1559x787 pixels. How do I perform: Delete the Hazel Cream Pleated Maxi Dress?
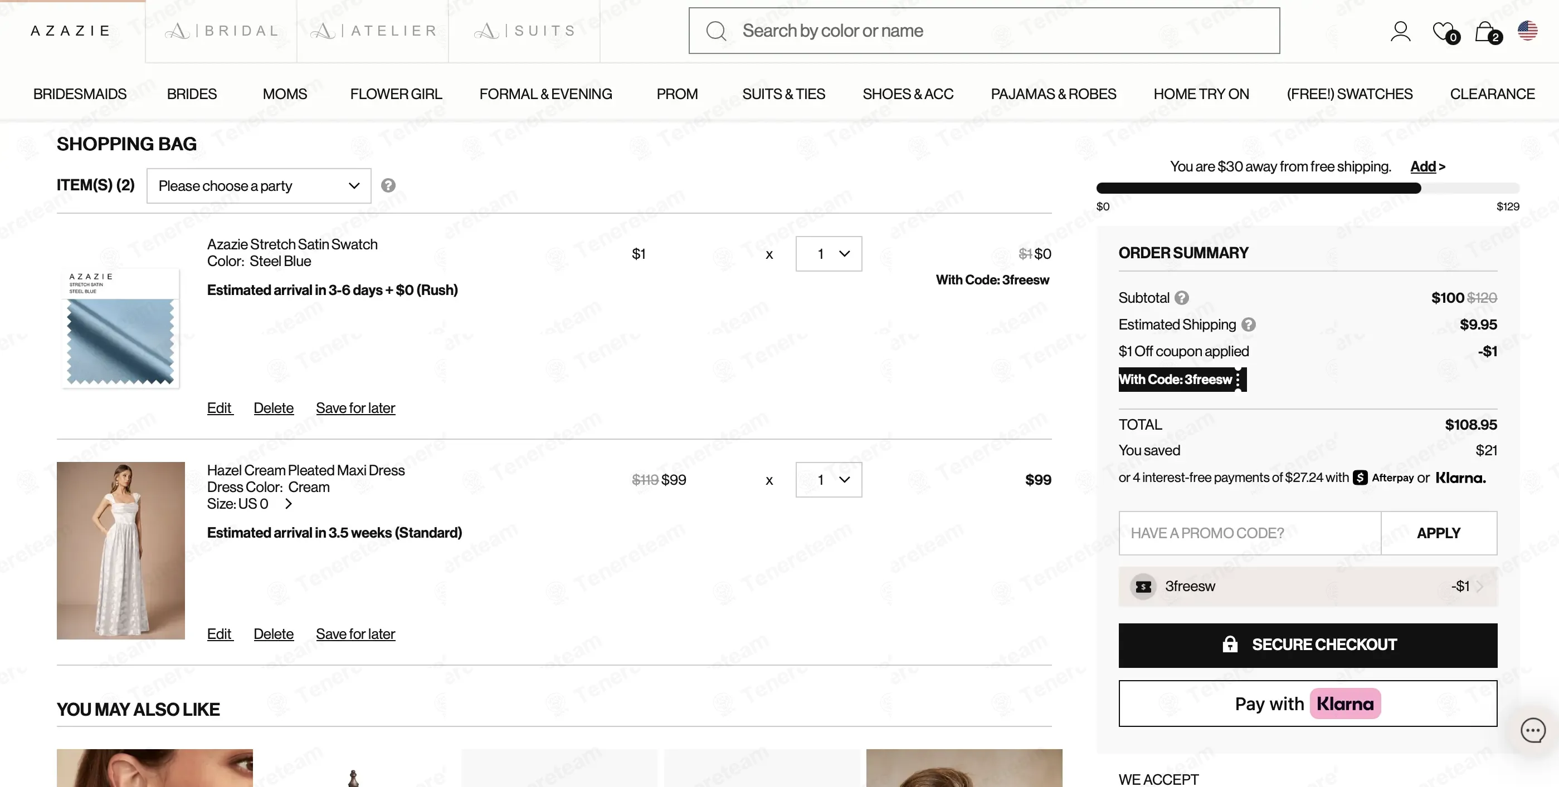[274, 634]
